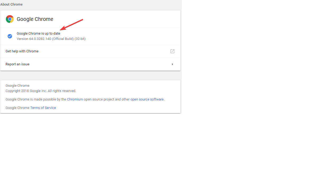Screen dimensions: 325x183
Task: Open the external link icon beside Get help
Action: click(172, 51)
